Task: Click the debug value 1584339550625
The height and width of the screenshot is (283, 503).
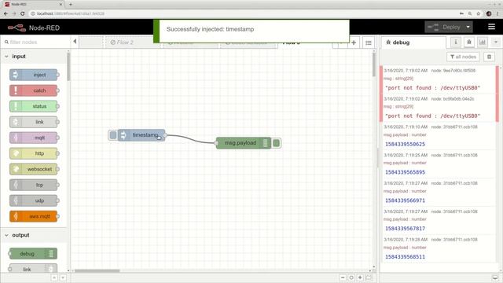Action: pos(406,144)
